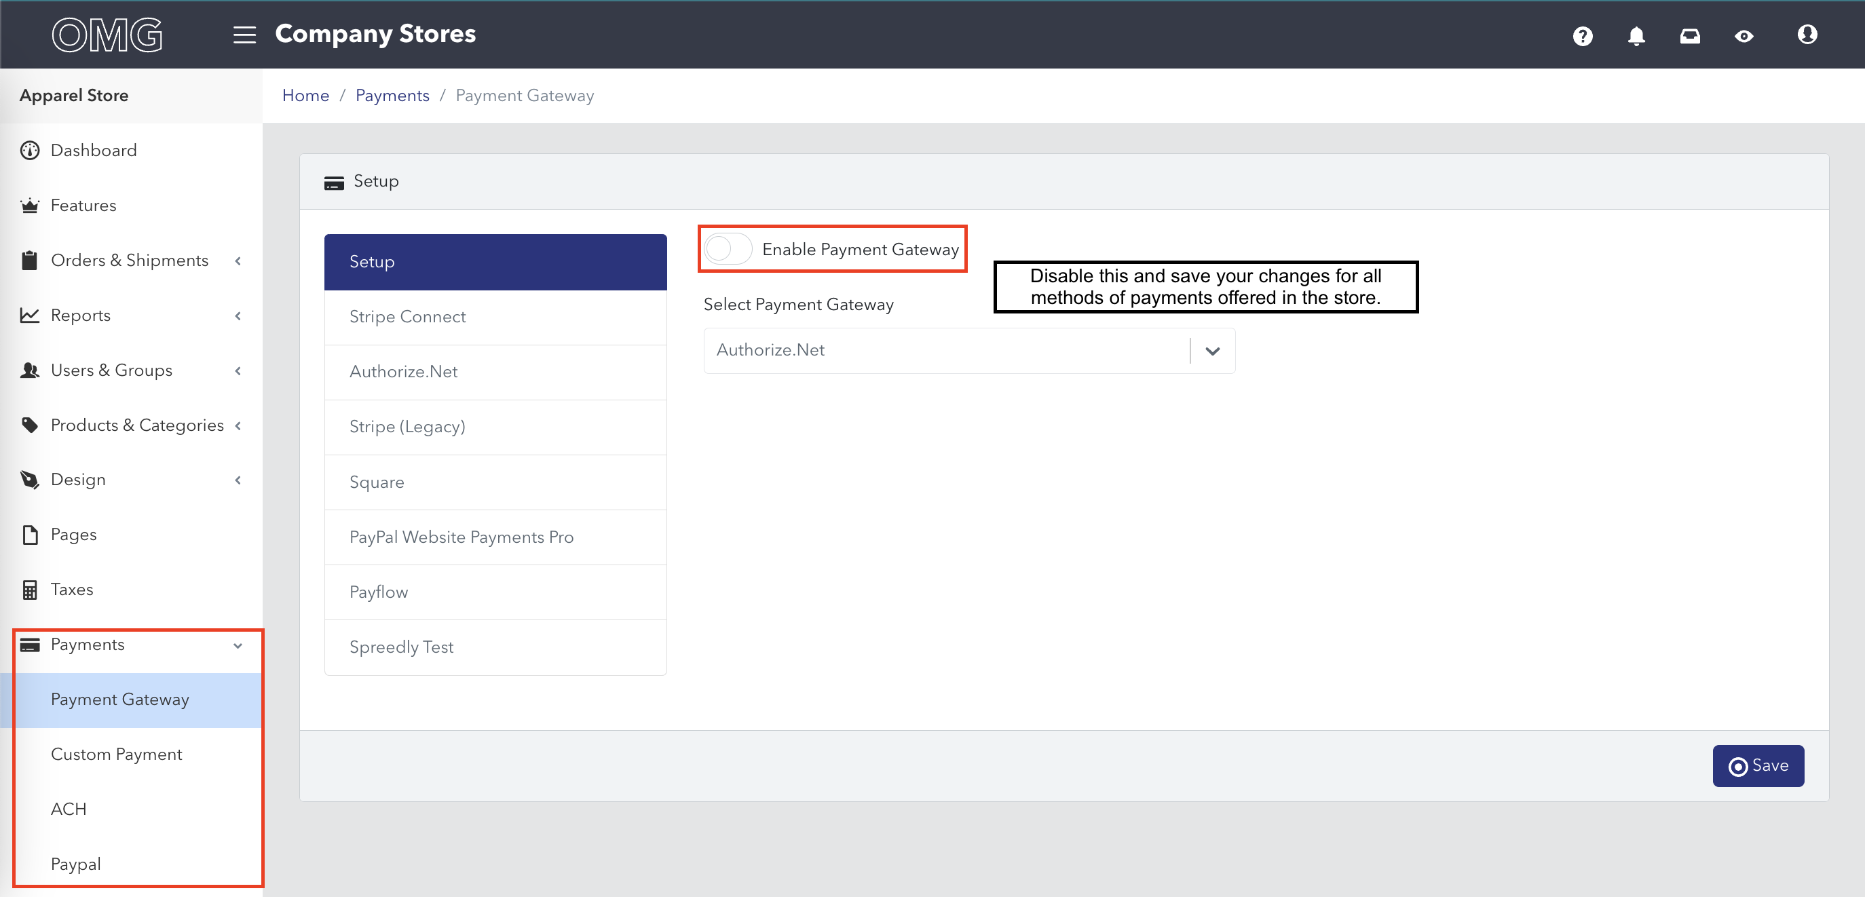The image size is (1865, 897).
Task: Open the Stripe (Legacy) tab
Action: (x=495, y=427)
